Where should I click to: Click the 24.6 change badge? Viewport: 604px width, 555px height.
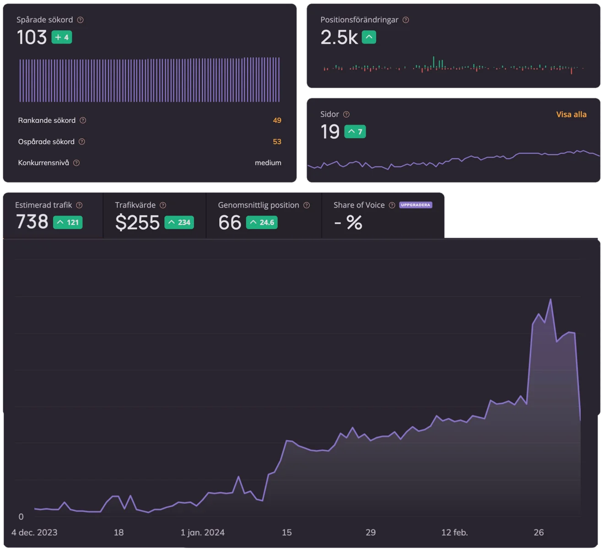(x=262, y=222)
